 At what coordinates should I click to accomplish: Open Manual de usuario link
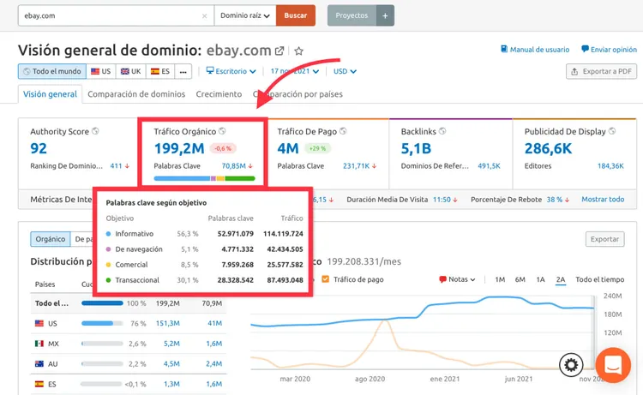coord(535,49)
